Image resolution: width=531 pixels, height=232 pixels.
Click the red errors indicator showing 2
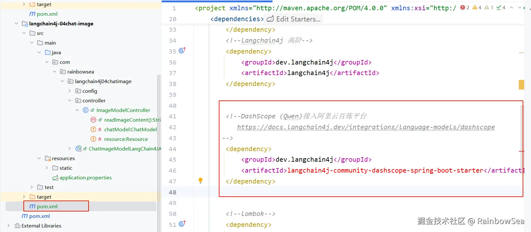pyautogui.click(x=465, y=7)
